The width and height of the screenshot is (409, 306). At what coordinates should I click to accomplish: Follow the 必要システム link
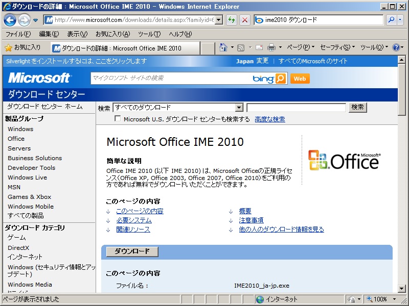[x=133, y=220]
